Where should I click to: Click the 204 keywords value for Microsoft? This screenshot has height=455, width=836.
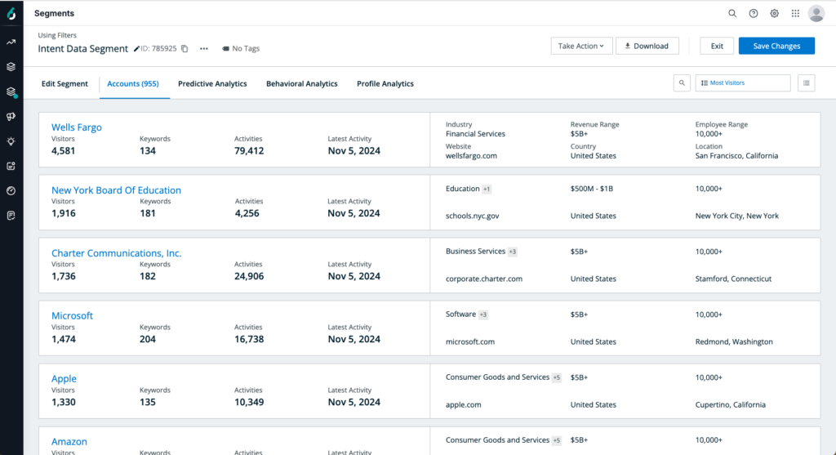click(x=148, y=339)
